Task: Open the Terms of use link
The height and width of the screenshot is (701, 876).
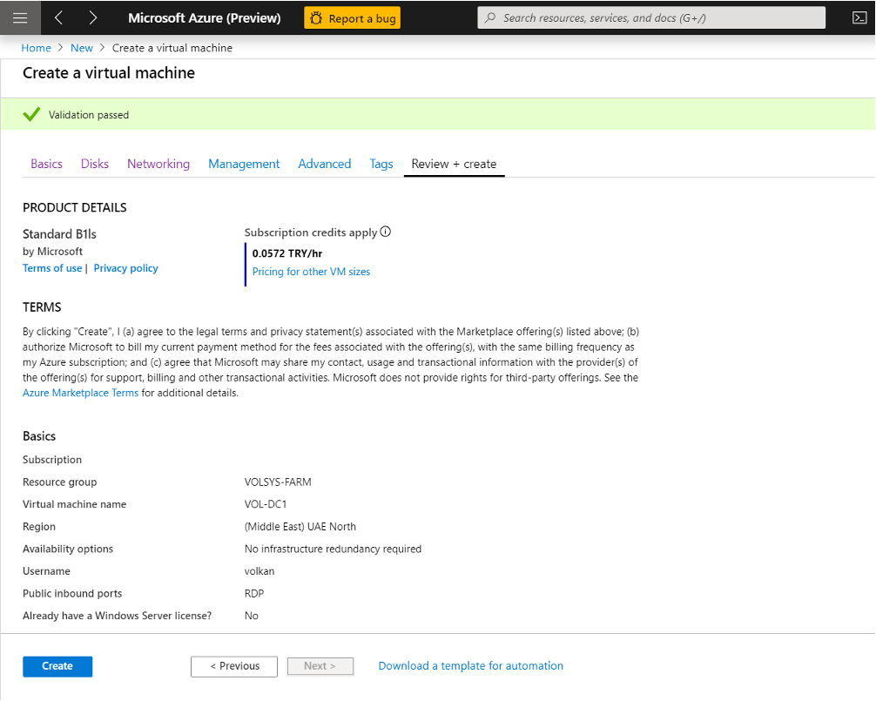Action: tap(52, 268)
